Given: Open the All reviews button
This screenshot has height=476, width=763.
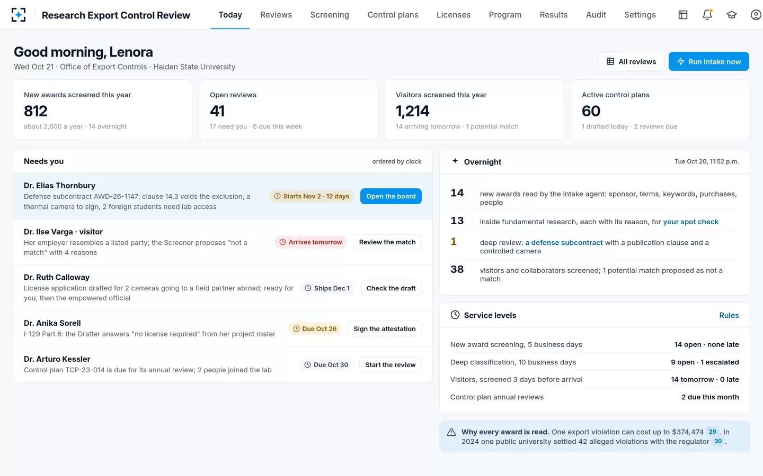Looking at the screenshot, I should [631, 61].
